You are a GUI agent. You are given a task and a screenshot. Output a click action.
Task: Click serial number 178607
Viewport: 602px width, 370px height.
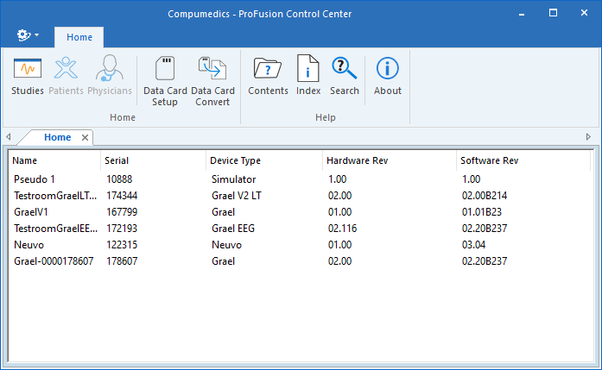coord(122,261)
